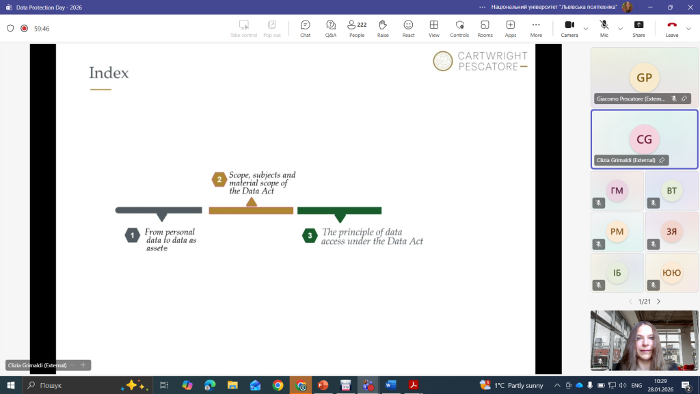Select Giacomo Pescatore participant tile
This screenshot has height=394, width=700.
point(644,77)
